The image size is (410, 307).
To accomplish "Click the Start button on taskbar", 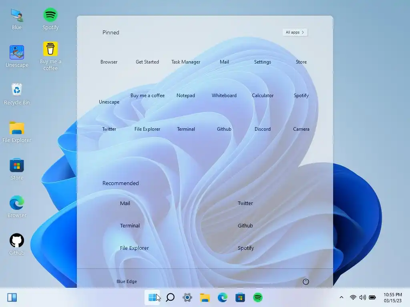I will pos(152,297).
